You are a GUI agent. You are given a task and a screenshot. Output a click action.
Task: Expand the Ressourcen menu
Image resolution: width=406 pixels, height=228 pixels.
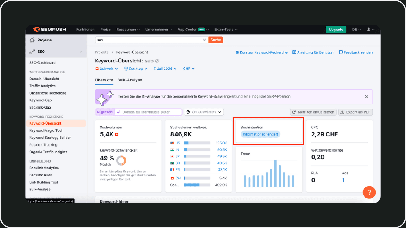point(128,30)
